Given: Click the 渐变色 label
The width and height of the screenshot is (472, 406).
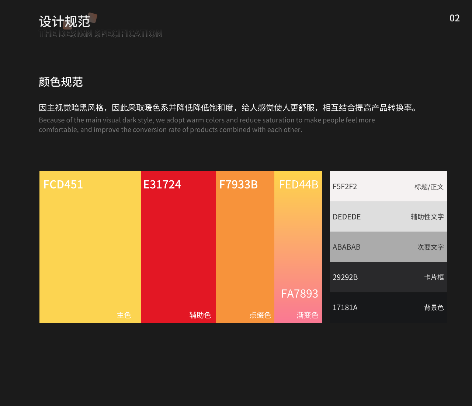Looking at the screenshot, I should click(308, 315).
